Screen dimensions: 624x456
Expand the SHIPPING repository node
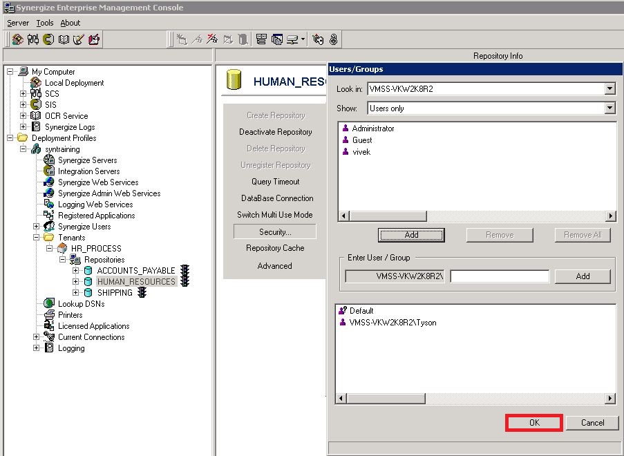coord(75,292)
